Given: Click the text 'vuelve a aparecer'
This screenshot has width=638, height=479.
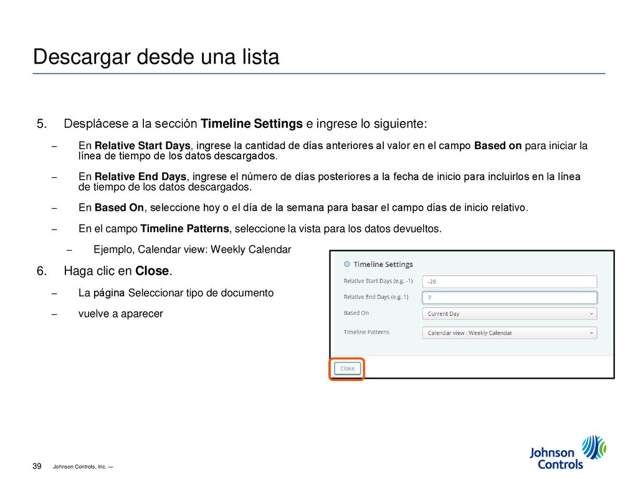Looking at the screenshot, I should pyautogui.click(x=120, y=314).
